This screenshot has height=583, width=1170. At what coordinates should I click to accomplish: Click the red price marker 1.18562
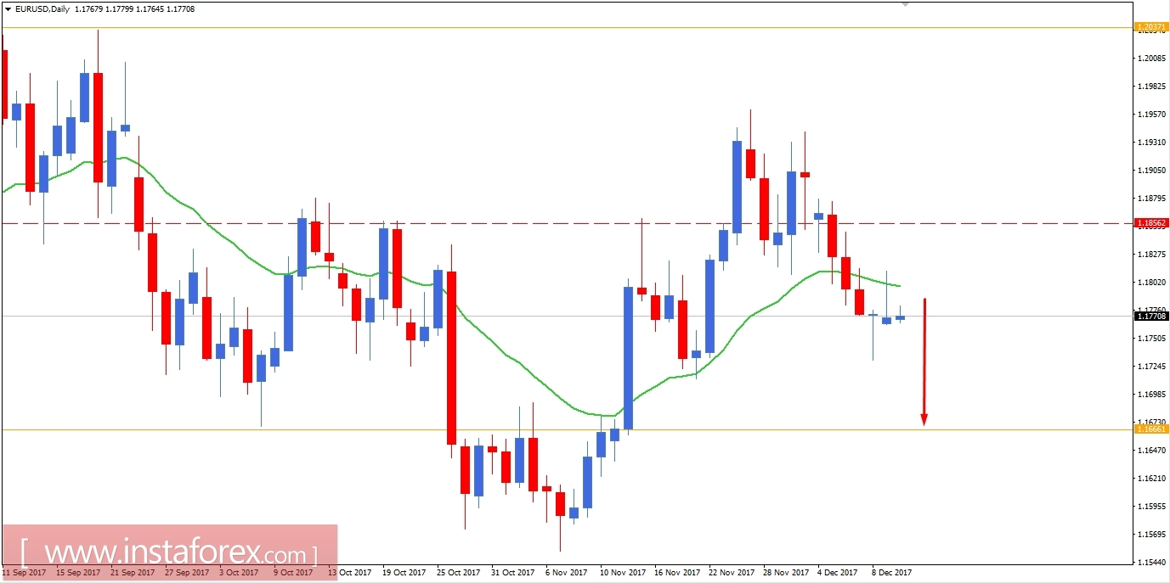(x=1153, y=223)
